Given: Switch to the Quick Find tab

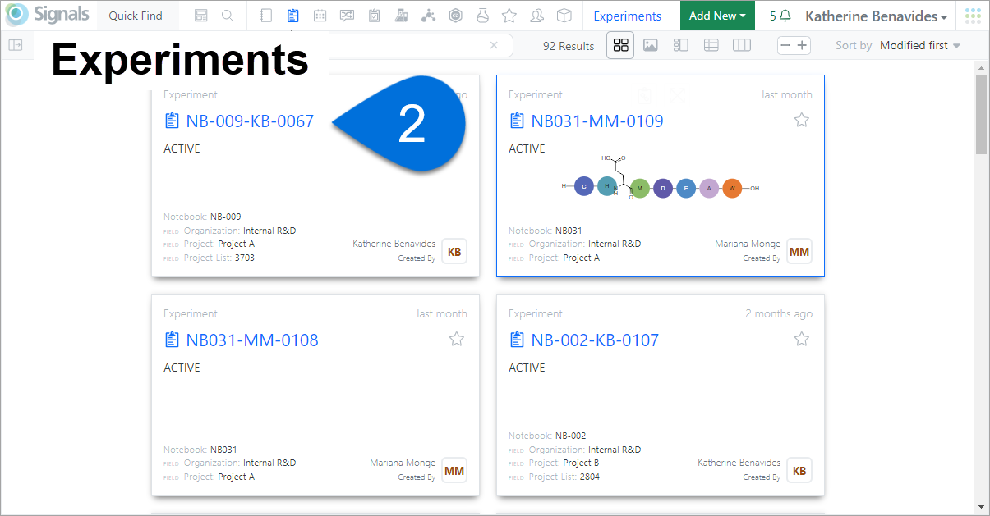Looking at the screenshot, I should 136,15.
